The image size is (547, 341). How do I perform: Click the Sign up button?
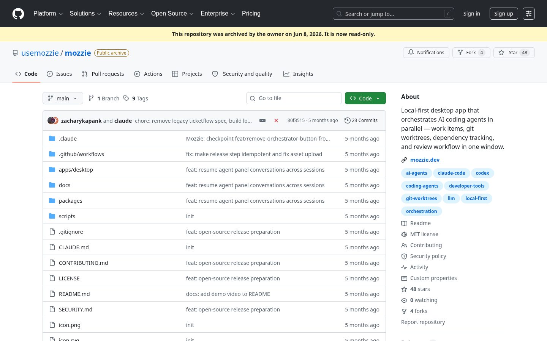coord(504,14)
